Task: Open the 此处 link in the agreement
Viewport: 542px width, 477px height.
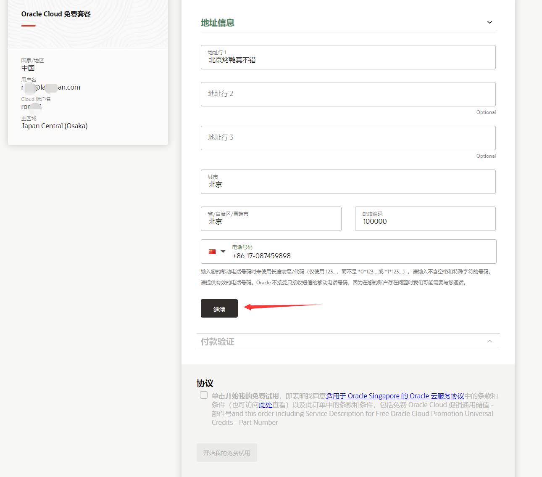Action: pyautogui.click(x=266, y=405)
